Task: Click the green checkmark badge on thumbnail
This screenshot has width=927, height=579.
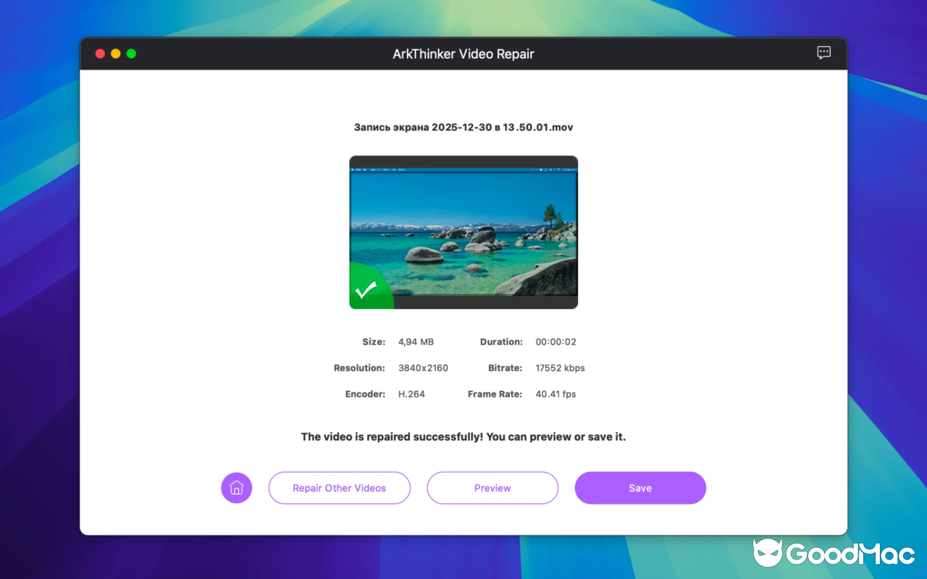Action: tap(368, 289)
